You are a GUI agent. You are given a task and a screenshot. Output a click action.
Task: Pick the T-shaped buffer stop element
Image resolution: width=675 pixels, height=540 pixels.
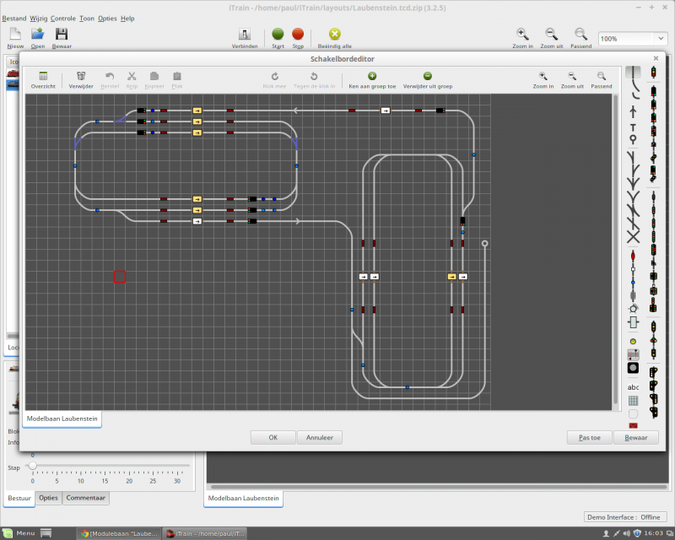click(x=633, y=127)
